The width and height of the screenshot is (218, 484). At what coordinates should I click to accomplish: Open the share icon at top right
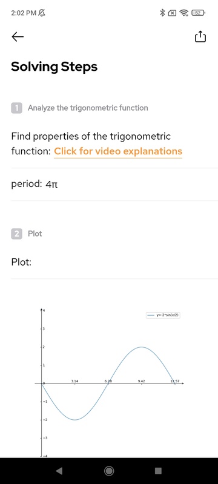200,36
